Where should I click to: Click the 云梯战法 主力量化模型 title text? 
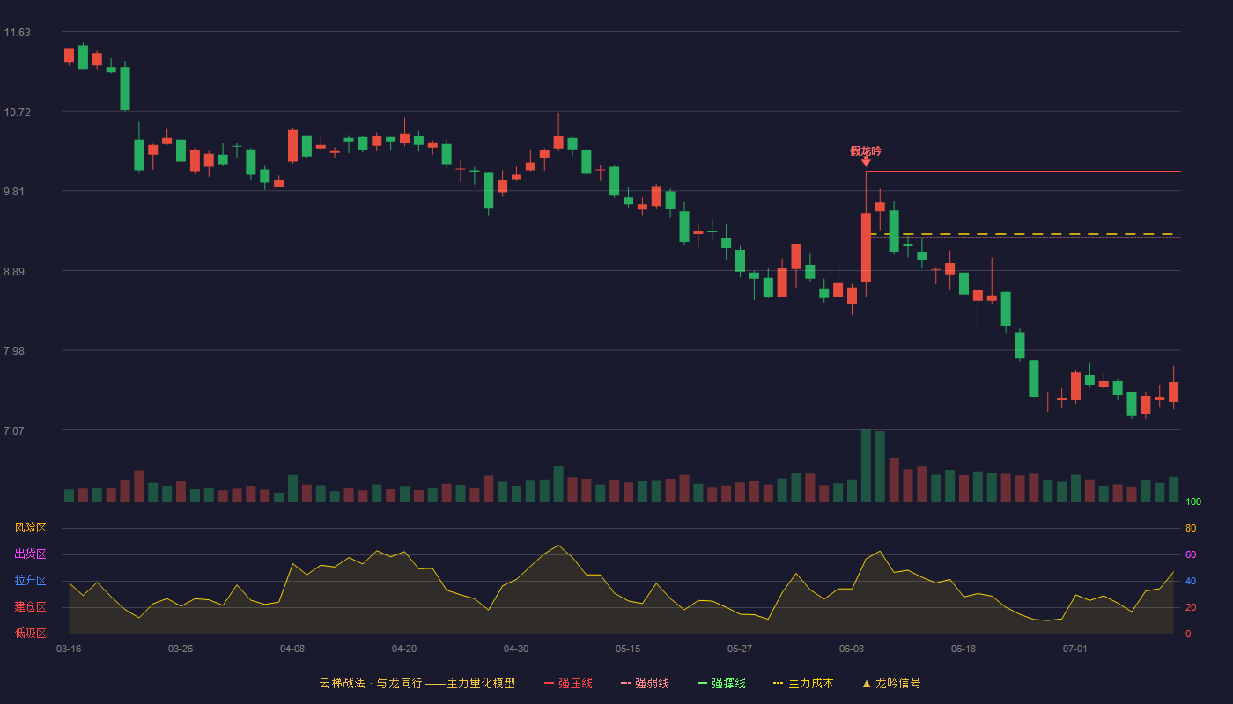[417, 683]
